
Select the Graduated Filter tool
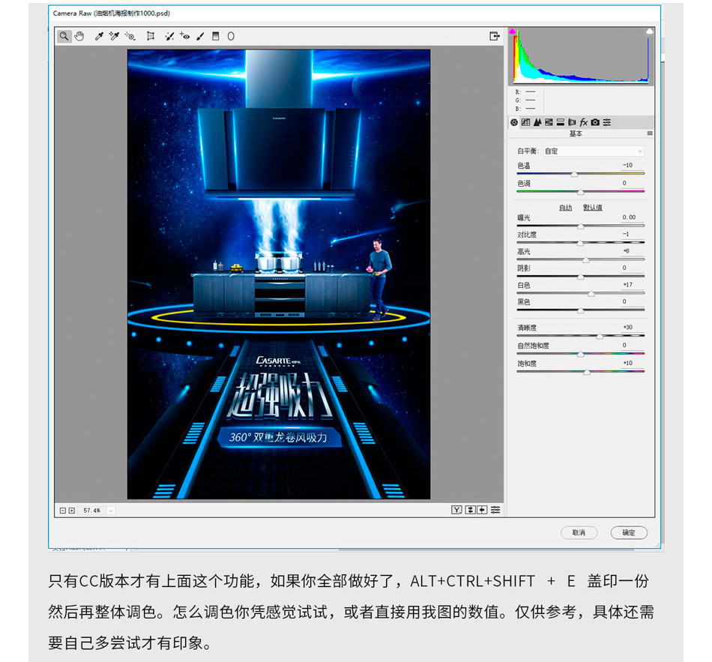(216, 36)
